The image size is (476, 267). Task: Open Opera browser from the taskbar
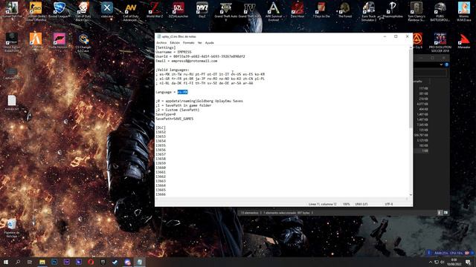tap(91, 262)
